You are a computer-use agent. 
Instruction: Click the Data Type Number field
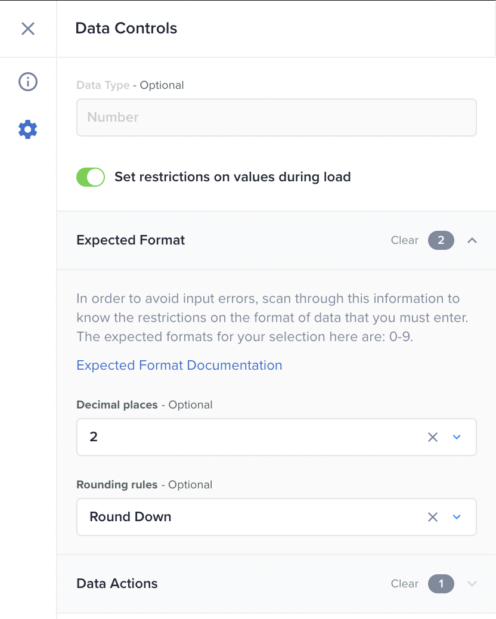276,117
